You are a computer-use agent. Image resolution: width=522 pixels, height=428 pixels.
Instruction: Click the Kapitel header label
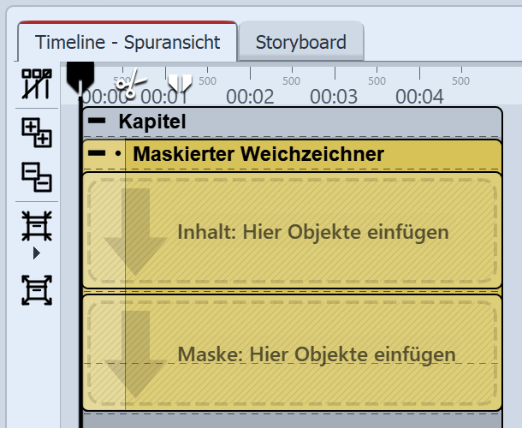click(x=152, y=121)
